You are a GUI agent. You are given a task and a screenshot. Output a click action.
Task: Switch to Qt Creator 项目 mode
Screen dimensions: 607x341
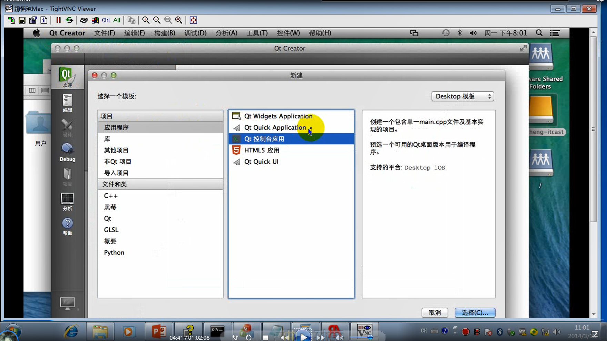(x=67, y=177)
